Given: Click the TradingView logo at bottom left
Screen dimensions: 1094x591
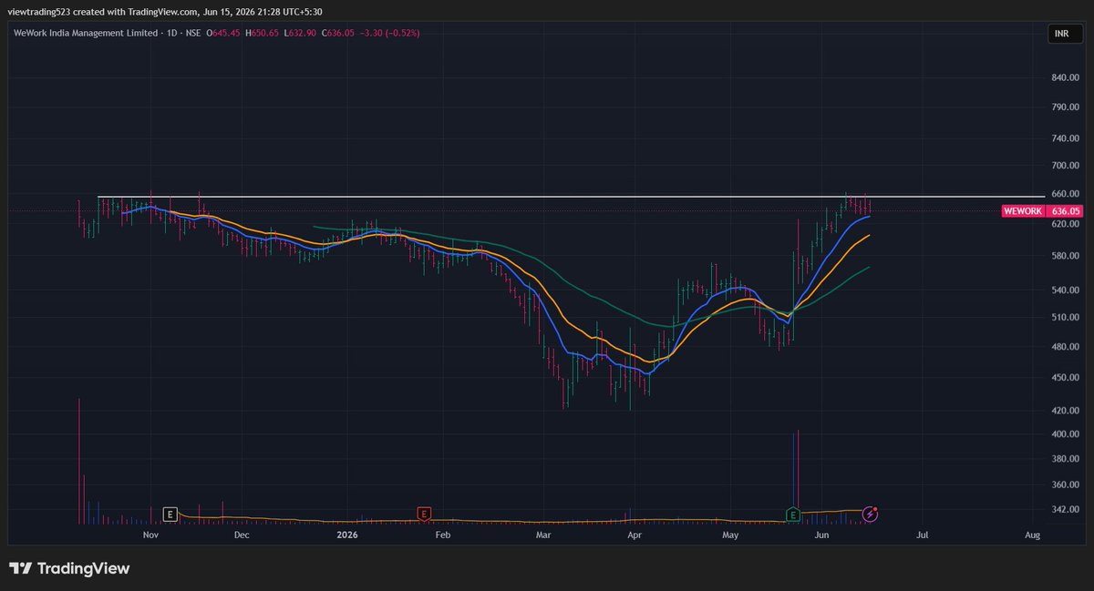Looking at the screenshot, I should tap(70, 568).
